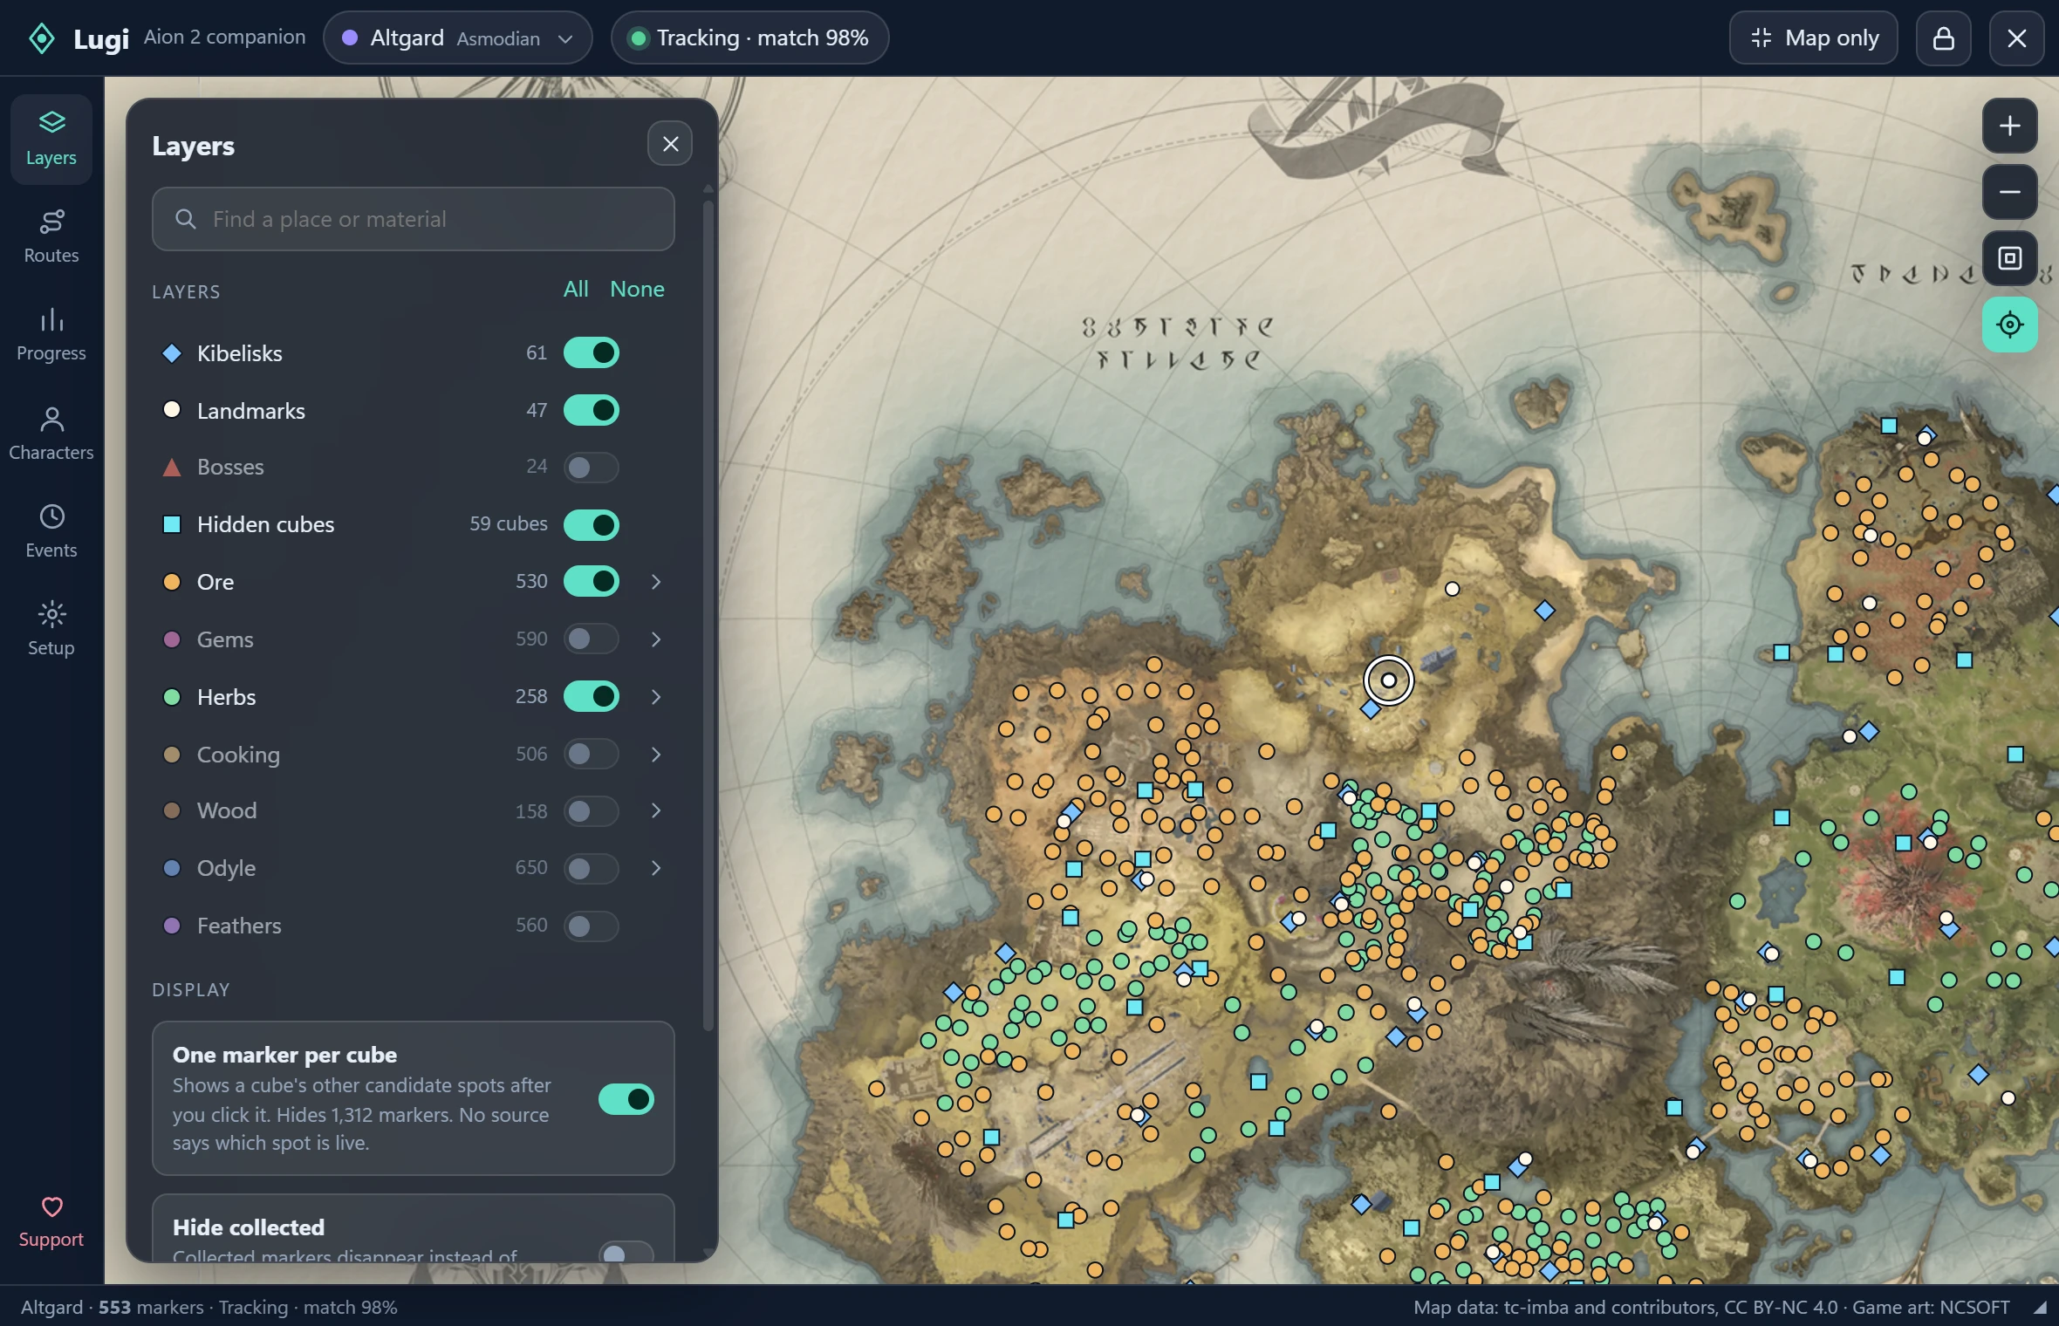This screenshot has height=1326, width=2059.
Task: Open the Characters sidebar section
Action: (51, 434)
